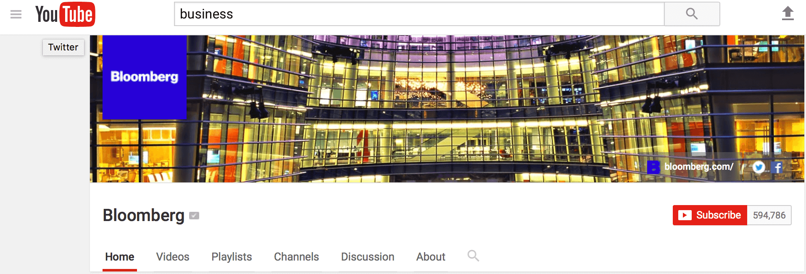Subscribe to the Bloomberg channel
This screenshot has height=274, width=806.
710,215
